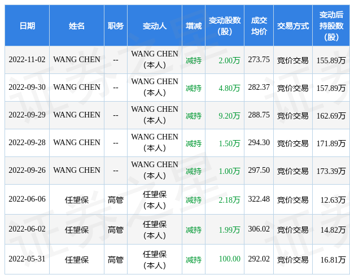Click the average price 273.75

point(259,60)
